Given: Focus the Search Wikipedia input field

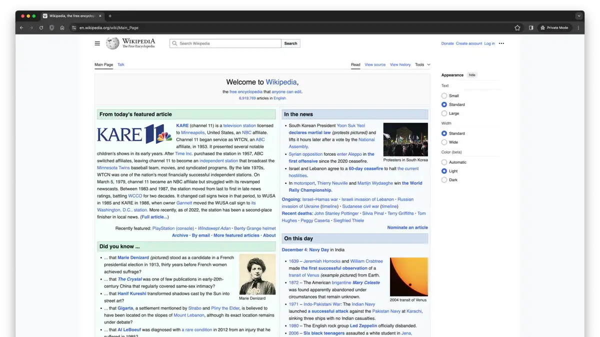Looking at the screenshot, I should 225,43.
